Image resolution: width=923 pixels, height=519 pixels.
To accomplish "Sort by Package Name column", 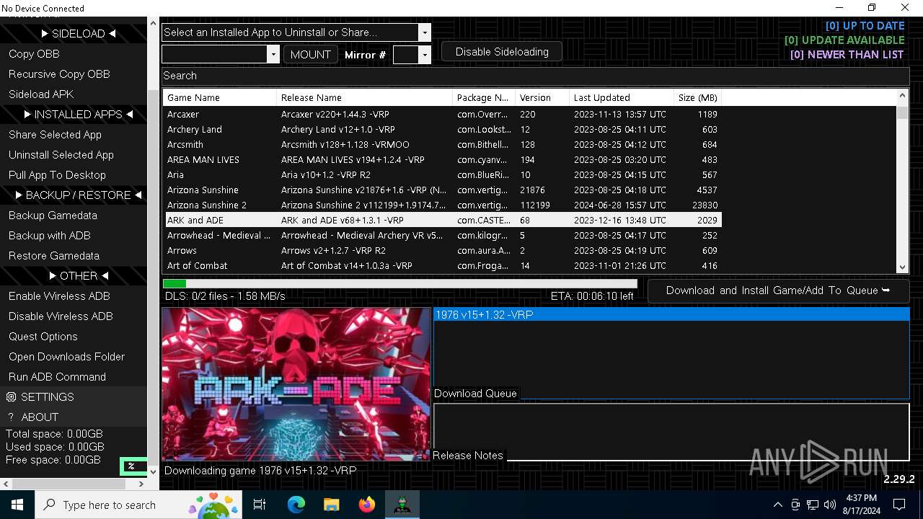I will pyautogui.click(x=484, y=97).
